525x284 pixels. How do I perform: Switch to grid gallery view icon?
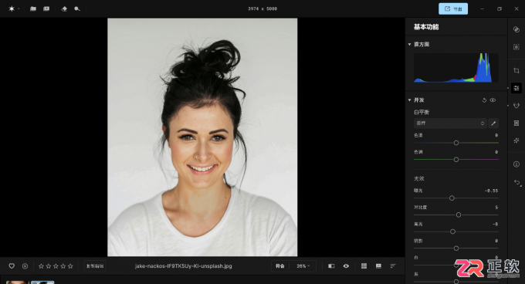(364, 266)
